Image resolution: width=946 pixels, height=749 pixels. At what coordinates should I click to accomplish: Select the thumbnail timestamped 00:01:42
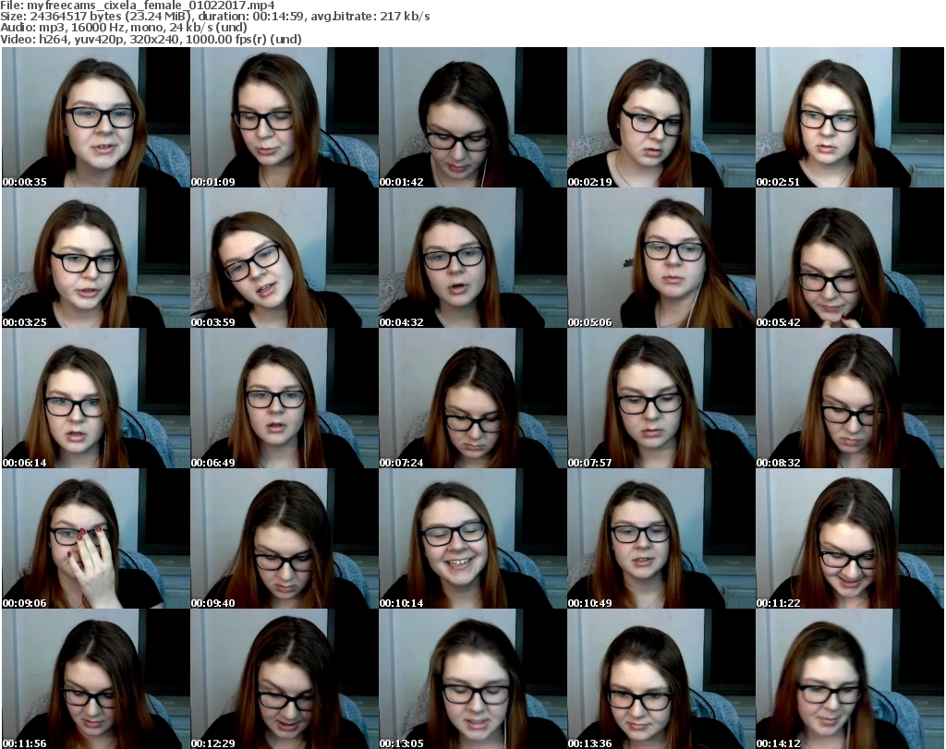pos(472,117)
